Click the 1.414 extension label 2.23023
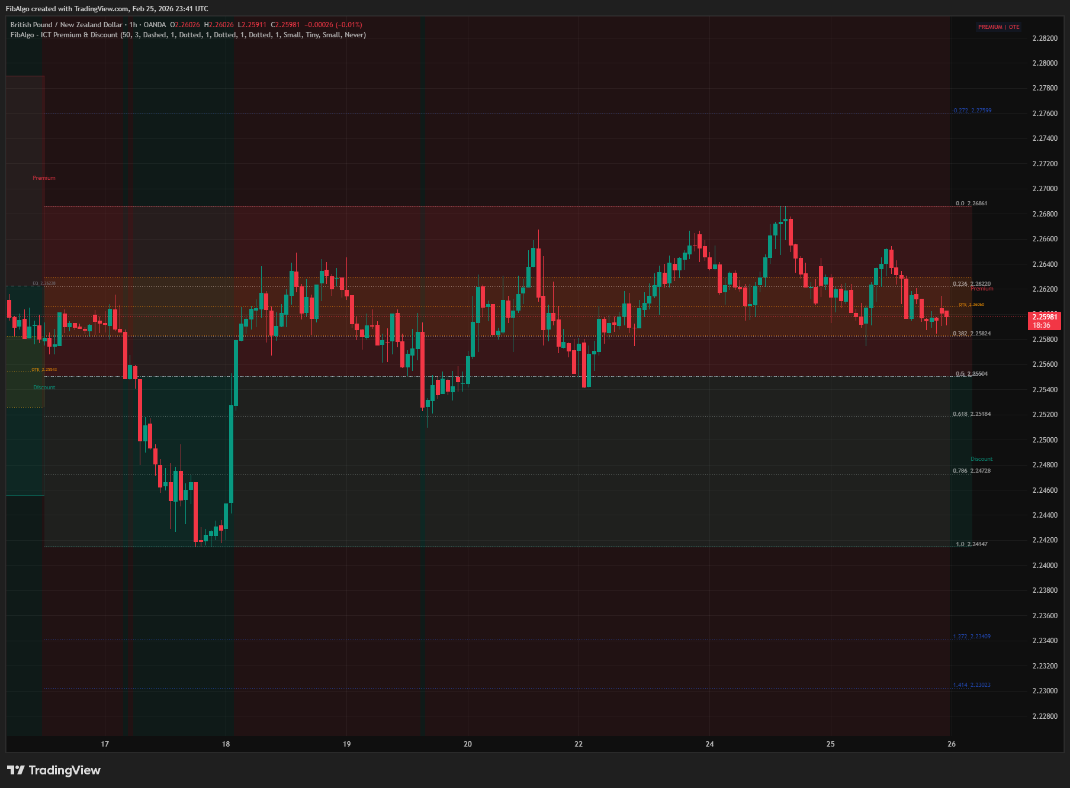The image size is (1070, 788). pos(971,685)
